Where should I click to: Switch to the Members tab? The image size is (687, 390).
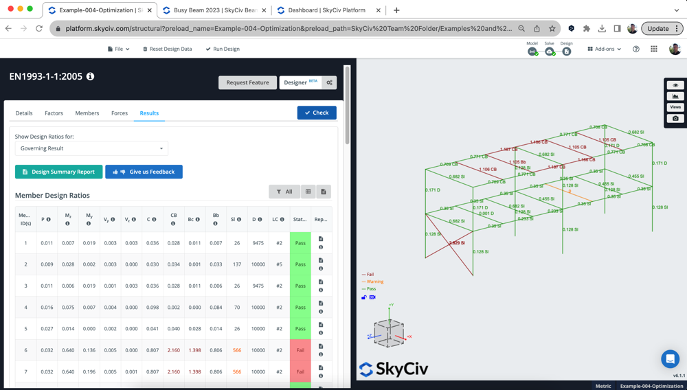87,113
